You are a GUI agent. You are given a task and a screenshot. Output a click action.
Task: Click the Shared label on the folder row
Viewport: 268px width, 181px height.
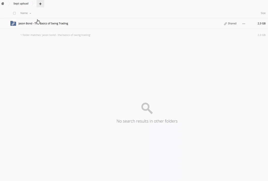[232, 23]
